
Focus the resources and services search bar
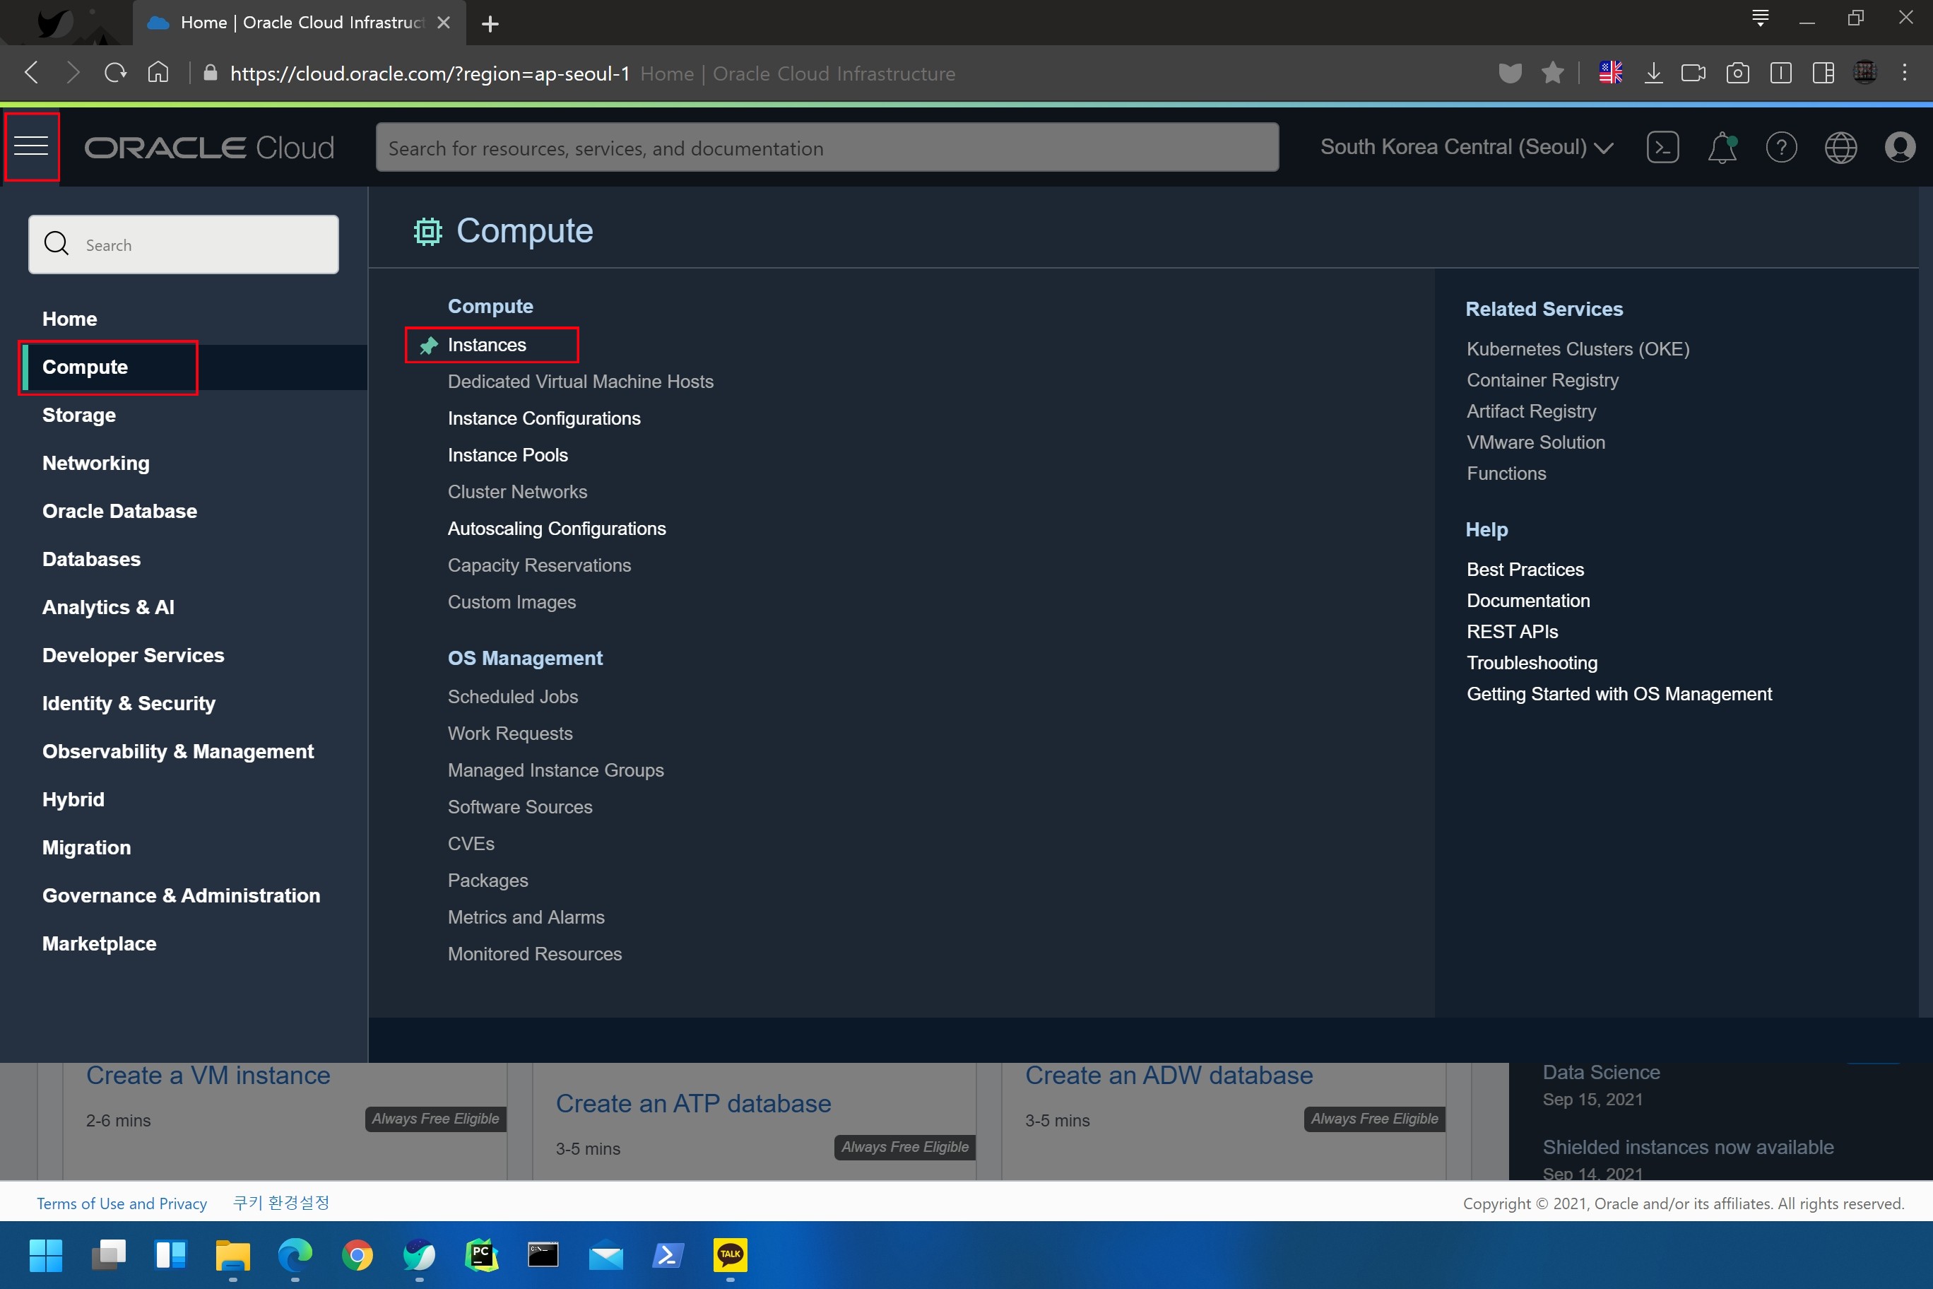click(826, 148)
